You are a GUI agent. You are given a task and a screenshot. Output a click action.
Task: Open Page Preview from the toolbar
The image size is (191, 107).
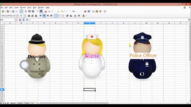click(33, 11)
